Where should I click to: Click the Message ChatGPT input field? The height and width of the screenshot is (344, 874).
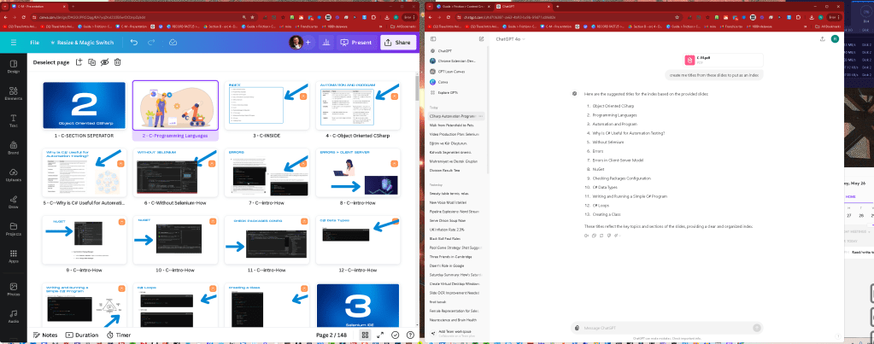tap(666, 328)
